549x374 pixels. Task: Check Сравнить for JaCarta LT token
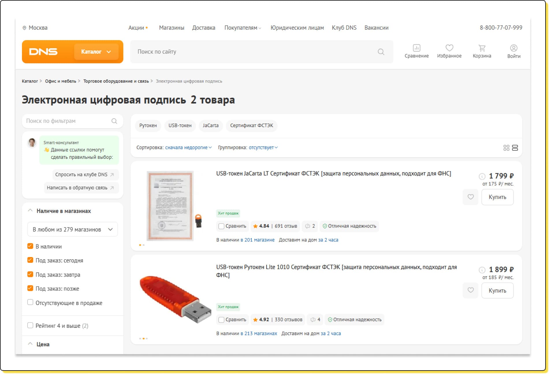coord(222,226)
